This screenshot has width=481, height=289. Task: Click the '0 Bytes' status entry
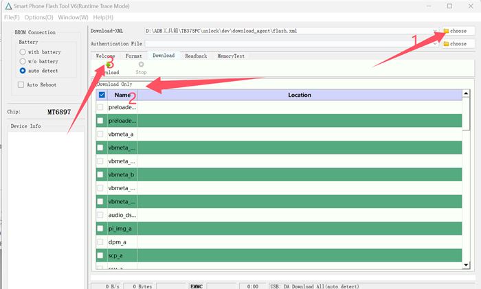coord(142,286)
